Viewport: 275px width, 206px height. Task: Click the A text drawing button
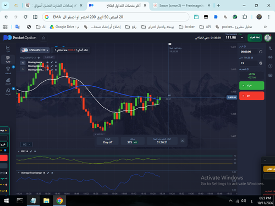click(x=23, y=69)
